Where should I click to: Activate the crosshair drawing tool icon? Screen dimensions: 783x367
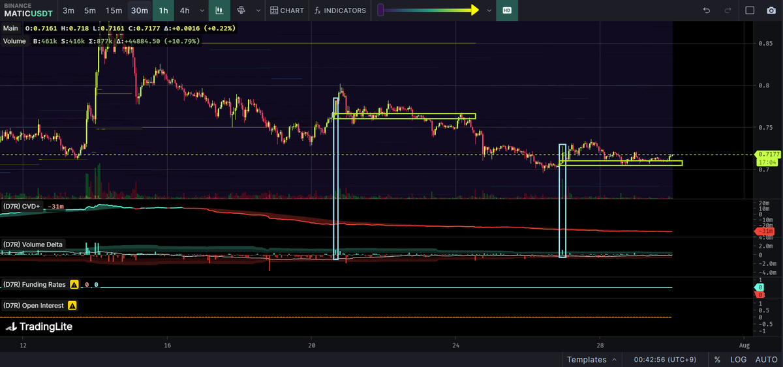click(241, 10)
